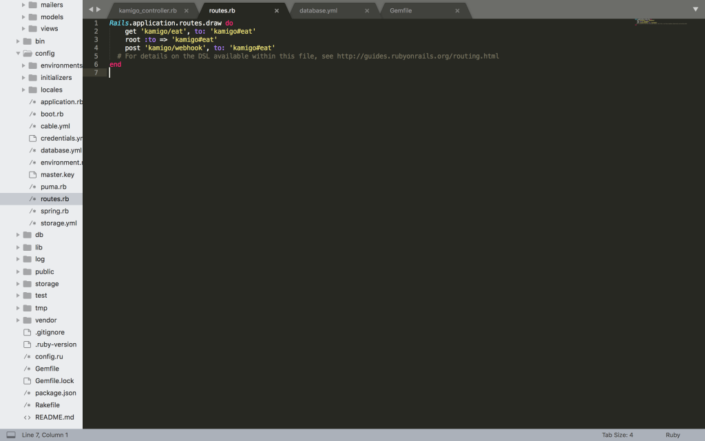The image size is (705, 441).
Task: Click the Gemfile.lock file icon
Action: tap(28, 381)
